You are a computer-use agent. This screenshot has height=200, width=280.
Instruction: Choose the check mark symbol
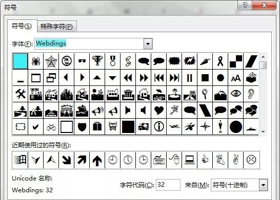[x=36, y=127]
